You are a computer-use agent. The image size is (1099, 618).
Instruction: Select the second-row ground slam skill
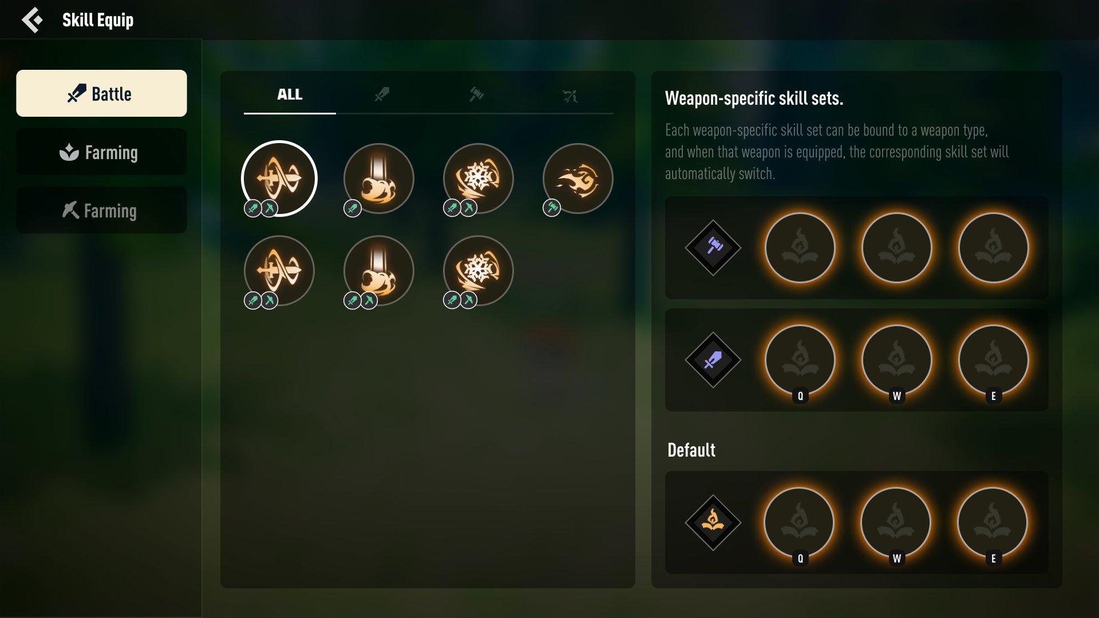(378, 271)
